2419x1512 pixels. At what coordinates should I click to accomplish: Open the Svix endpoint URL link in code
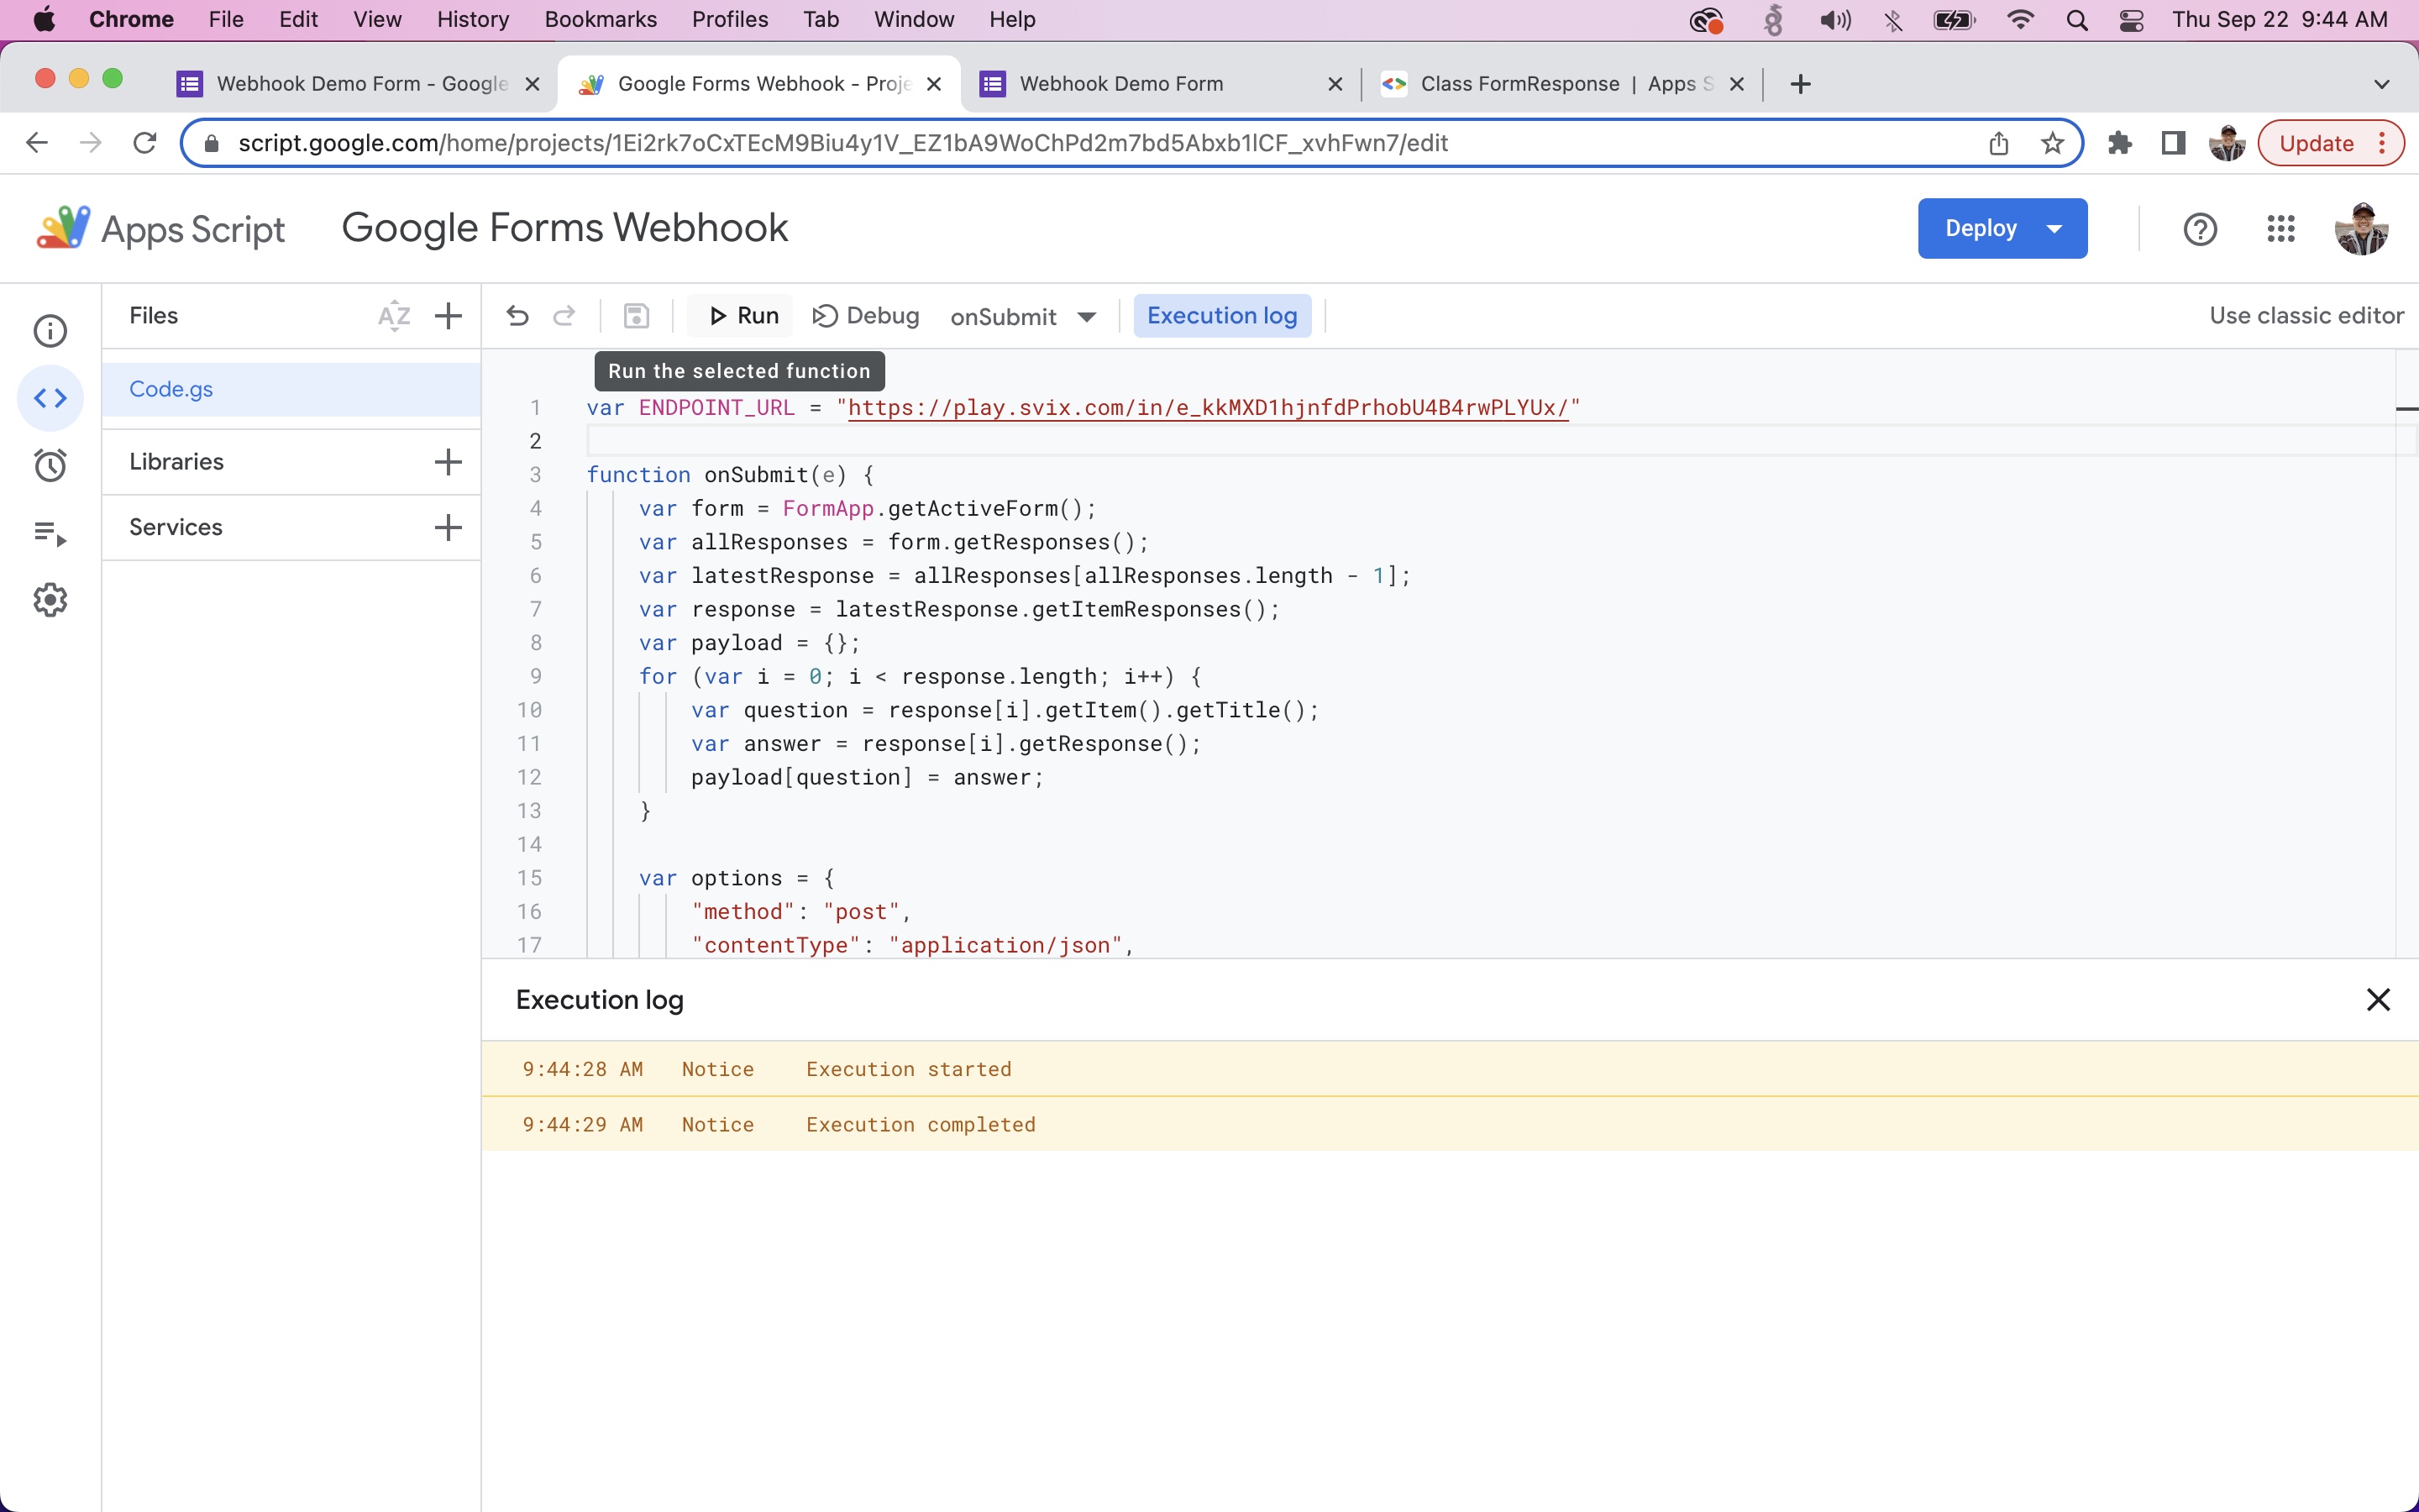(1208, 407)
